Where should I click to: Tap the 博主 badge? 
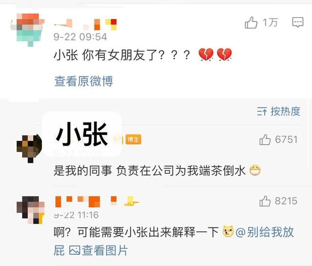tap(133, 139)
